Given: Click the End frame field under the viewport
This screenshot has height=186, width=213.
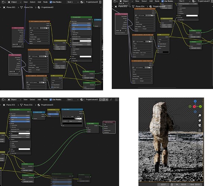Looking at the screenshot, I should 195,185.
